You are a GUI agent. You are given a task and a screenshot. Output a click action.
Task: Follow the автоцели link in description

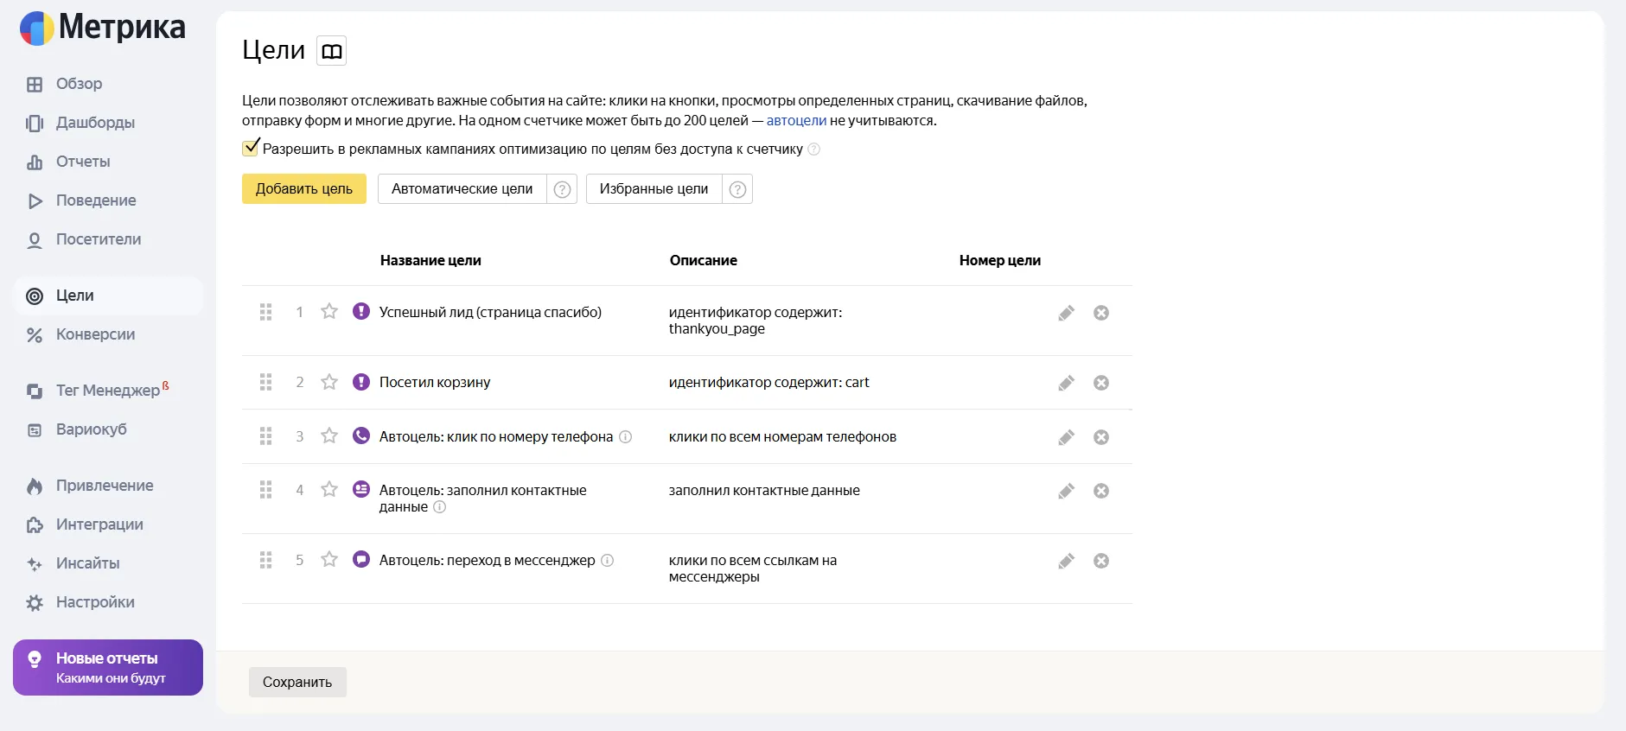pyautogui.click(x=796, y=121)
